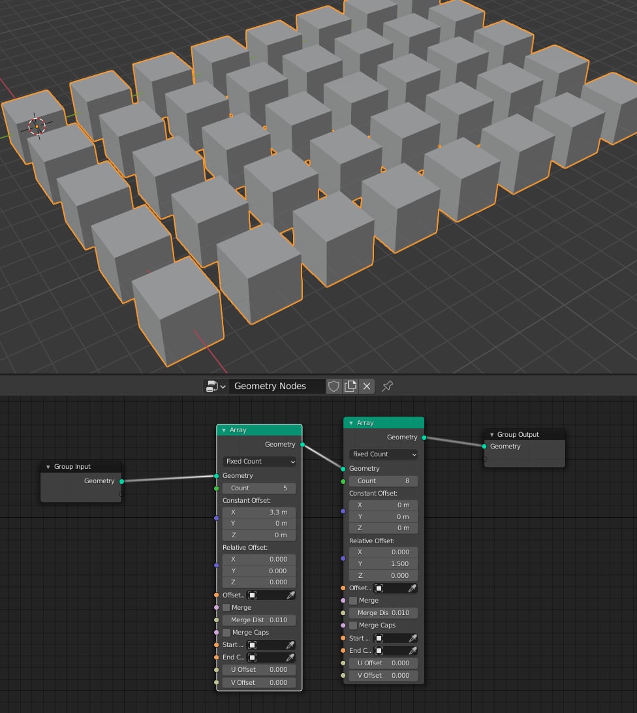Open End Cap object selector in second Array

pos(390,651)
